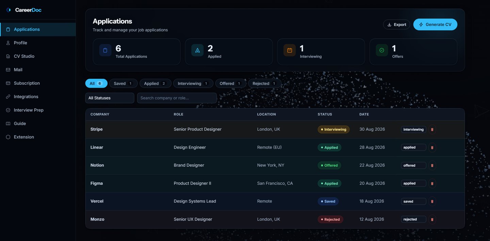Select the Rejected filter tab
The image size is (490, 241).
(264, 83)
